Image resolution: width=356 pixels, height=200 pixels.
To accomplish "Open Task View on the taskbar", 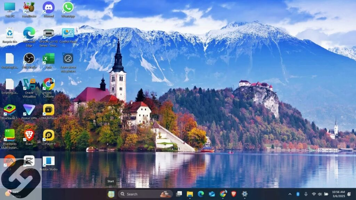I will [179, 194].
